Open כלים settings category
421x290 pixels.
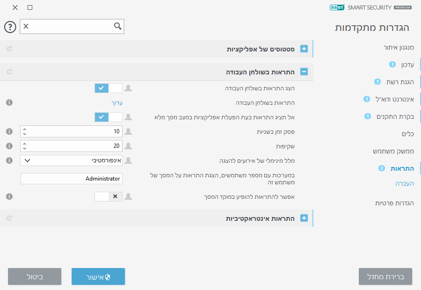click(x=408, y=134)
